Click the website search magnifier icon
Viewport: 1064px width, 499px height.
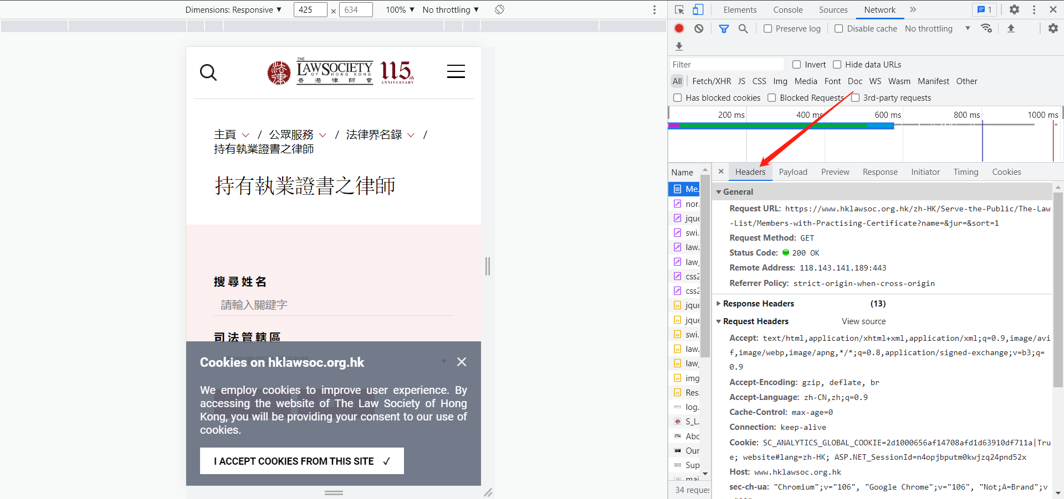(x=208, y=72)
